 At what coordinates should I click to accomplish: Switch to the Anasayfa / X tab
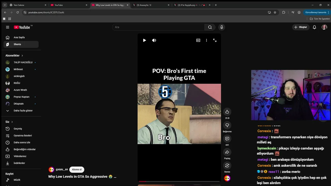[x=151, y=5]
